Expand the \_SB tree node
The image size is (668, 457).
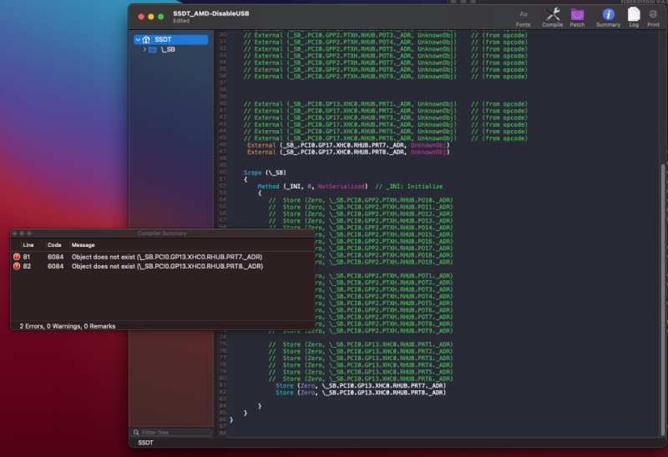[144, 50]
